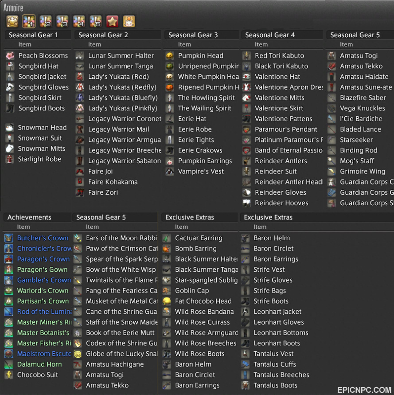Image resolution: width=394 pixels, height=395 pixels.
Task: Click the Lunar Summer Halter icon
Action: [80, 56]
